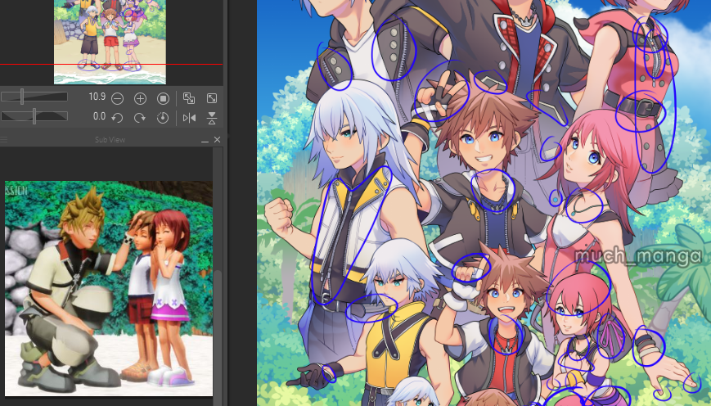Rotate canvas view left
This screenshot has height=406, width=711.
118,118
